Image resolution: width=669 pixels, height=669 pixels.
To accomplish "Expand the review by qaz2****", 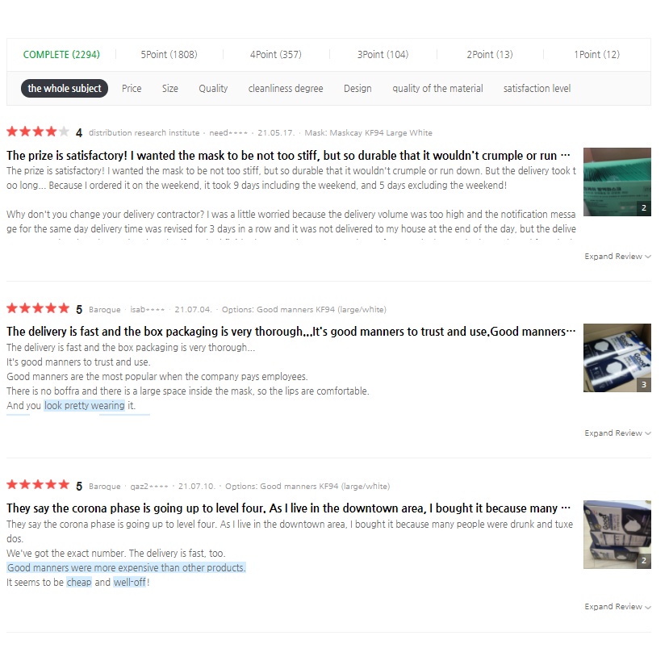I will tap(617, 607).
